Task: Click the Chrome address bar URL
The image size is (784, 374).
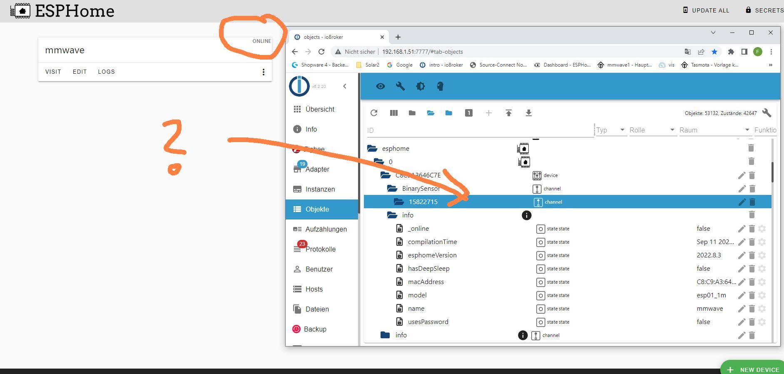Action: (x=422, y=52)
